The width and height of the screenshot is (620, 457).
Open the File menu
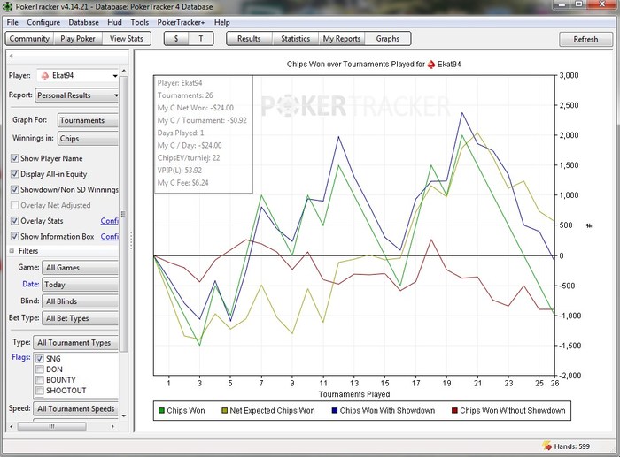[x=12, y=22]
